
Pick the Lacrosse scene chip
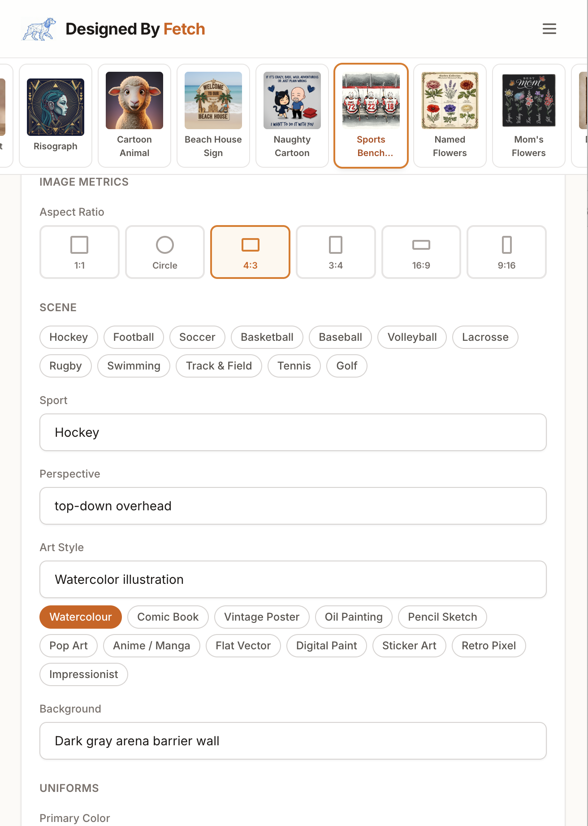[x=485, y=337]
